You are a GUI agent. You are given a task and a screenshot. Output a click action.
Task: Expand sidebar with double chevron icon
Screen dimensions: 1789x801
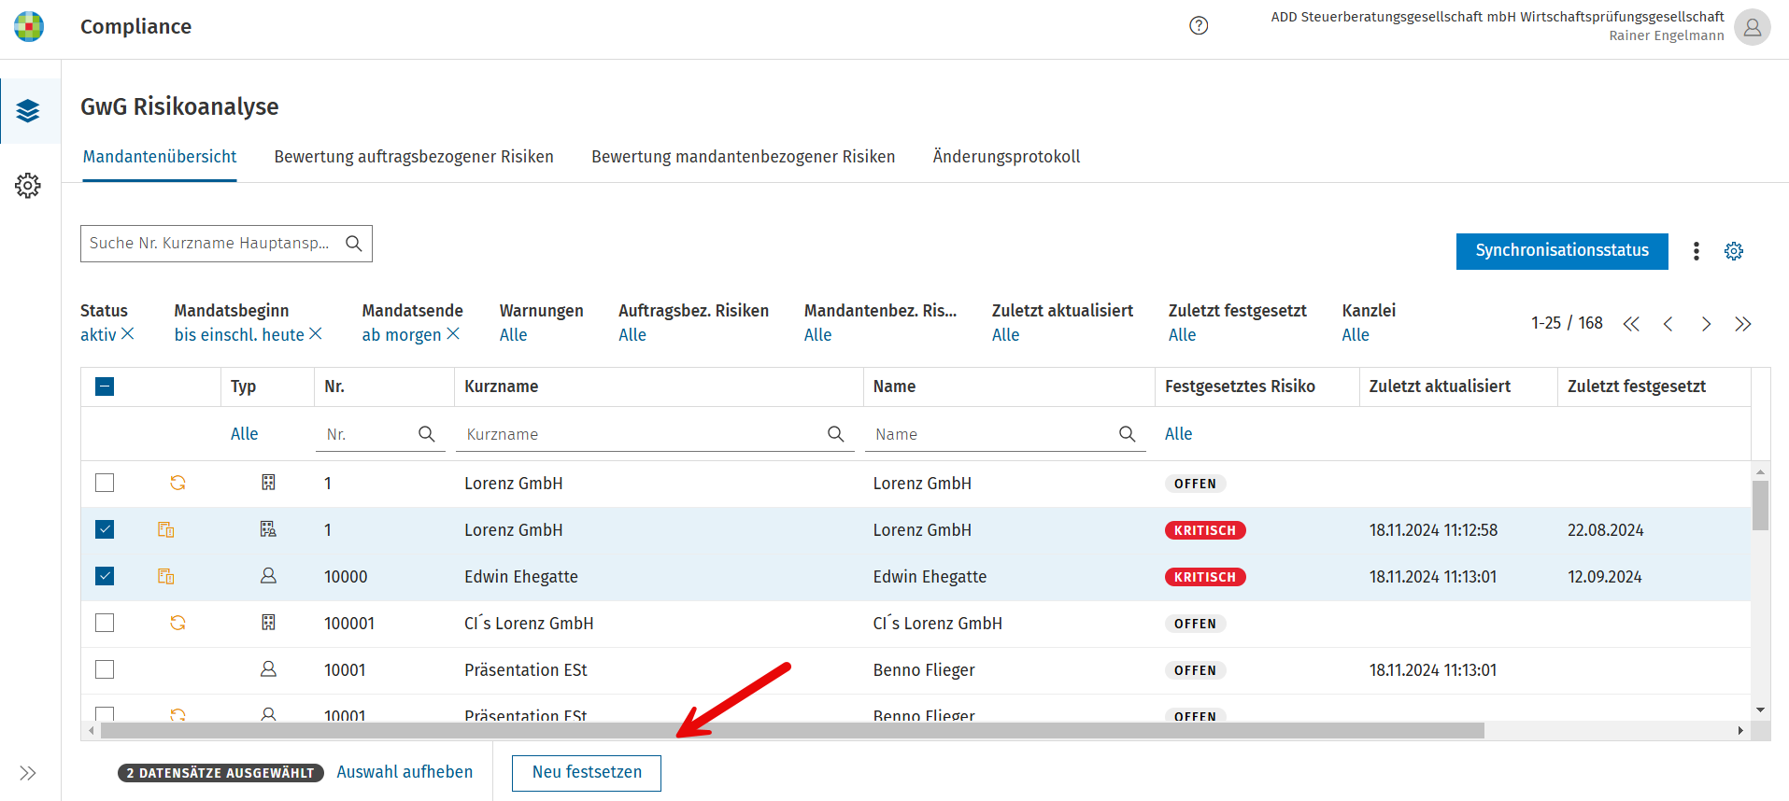(x=28, y=773)
